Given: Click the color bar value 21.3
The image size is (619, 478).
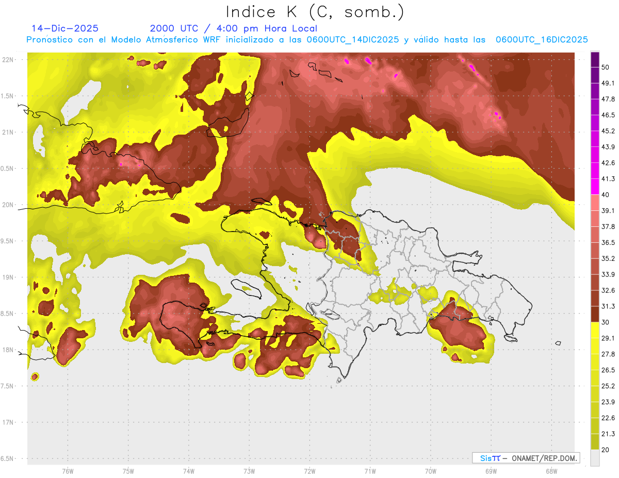Looking at the screenshot, I should tap(608, 434).
